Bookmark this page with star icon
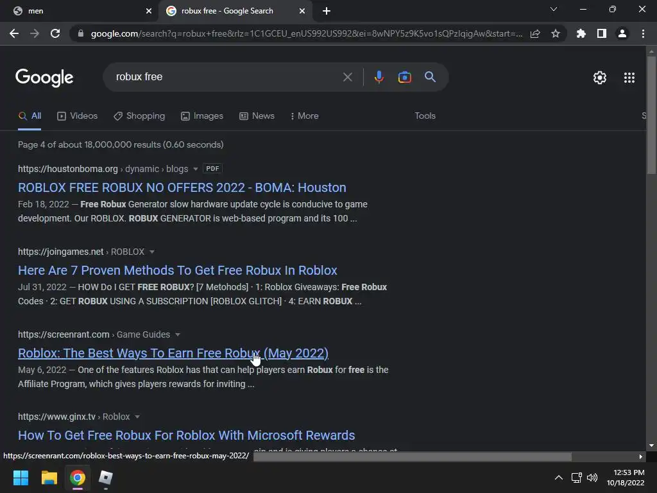Image resolution: width=657 pixels, height=493 pixels. pyautogui.click(x=556, y=33)
